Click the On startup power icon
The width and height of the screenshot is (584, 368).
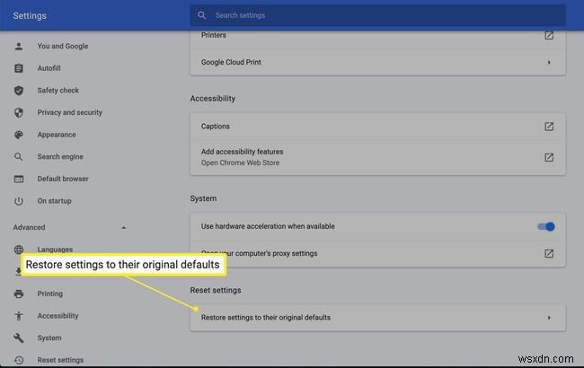[19, 201]
